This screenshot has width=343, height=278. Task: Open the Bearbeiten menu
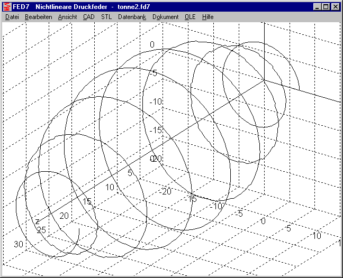[38, 17]
